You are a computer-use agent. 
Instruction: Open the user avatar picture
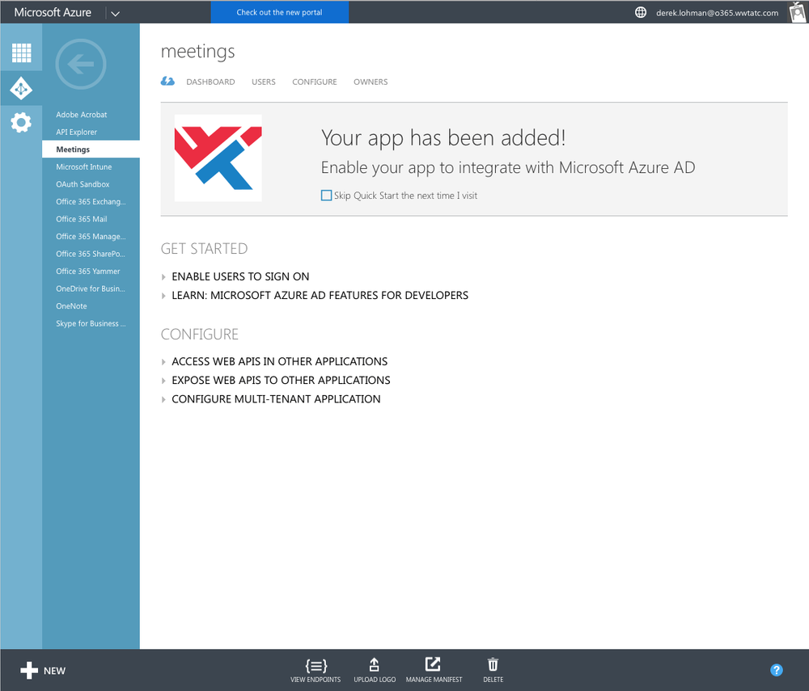(x=797, y=12)
